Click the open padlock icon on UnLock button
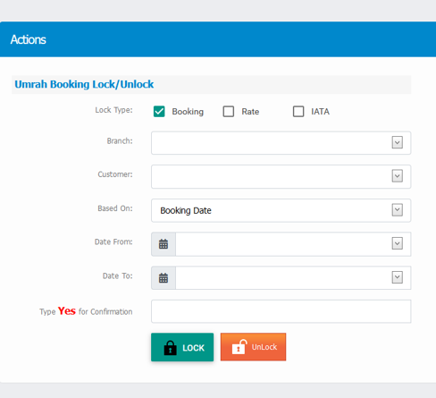Viewport: 436px width, 398px height. click(239, 347)
